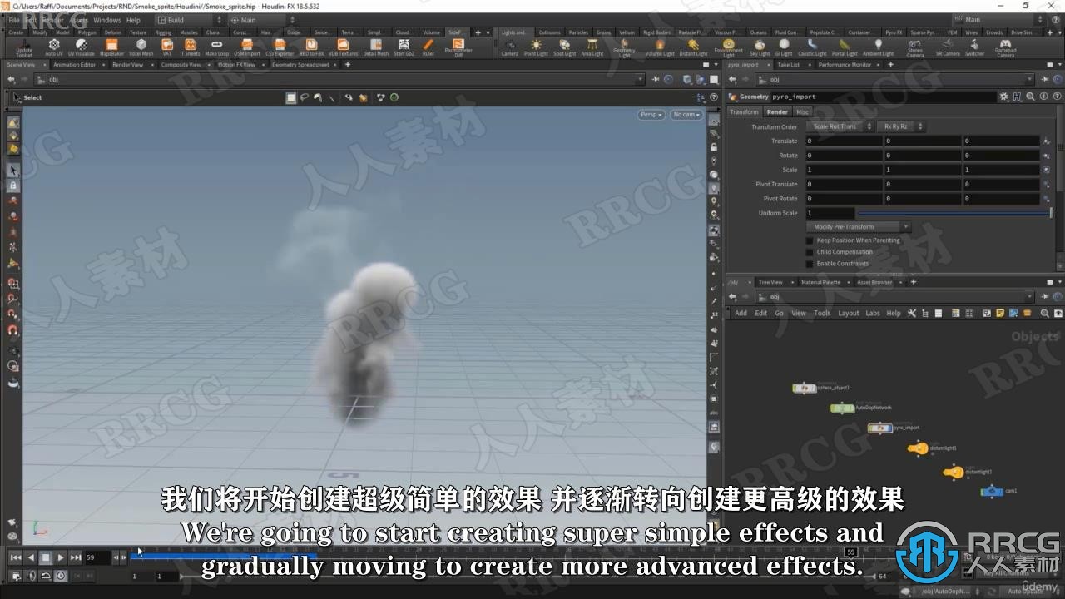Click the parameter gear settings icon

1003,97
